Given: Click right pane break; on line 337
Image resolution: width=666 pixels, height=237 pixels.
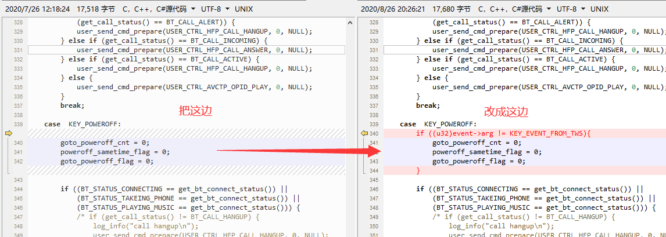Looking at the screenshot, I should (x=428, y=105).
